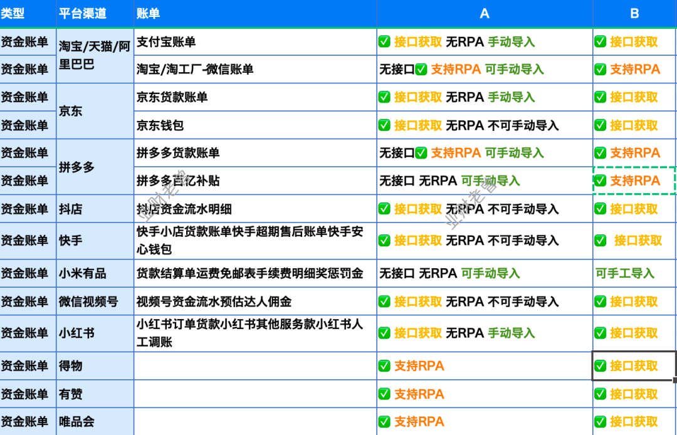Viewport: 677px width, 435px height.
Task: Click the checkmark in 微信视频号 row column A
Action: 385,301
